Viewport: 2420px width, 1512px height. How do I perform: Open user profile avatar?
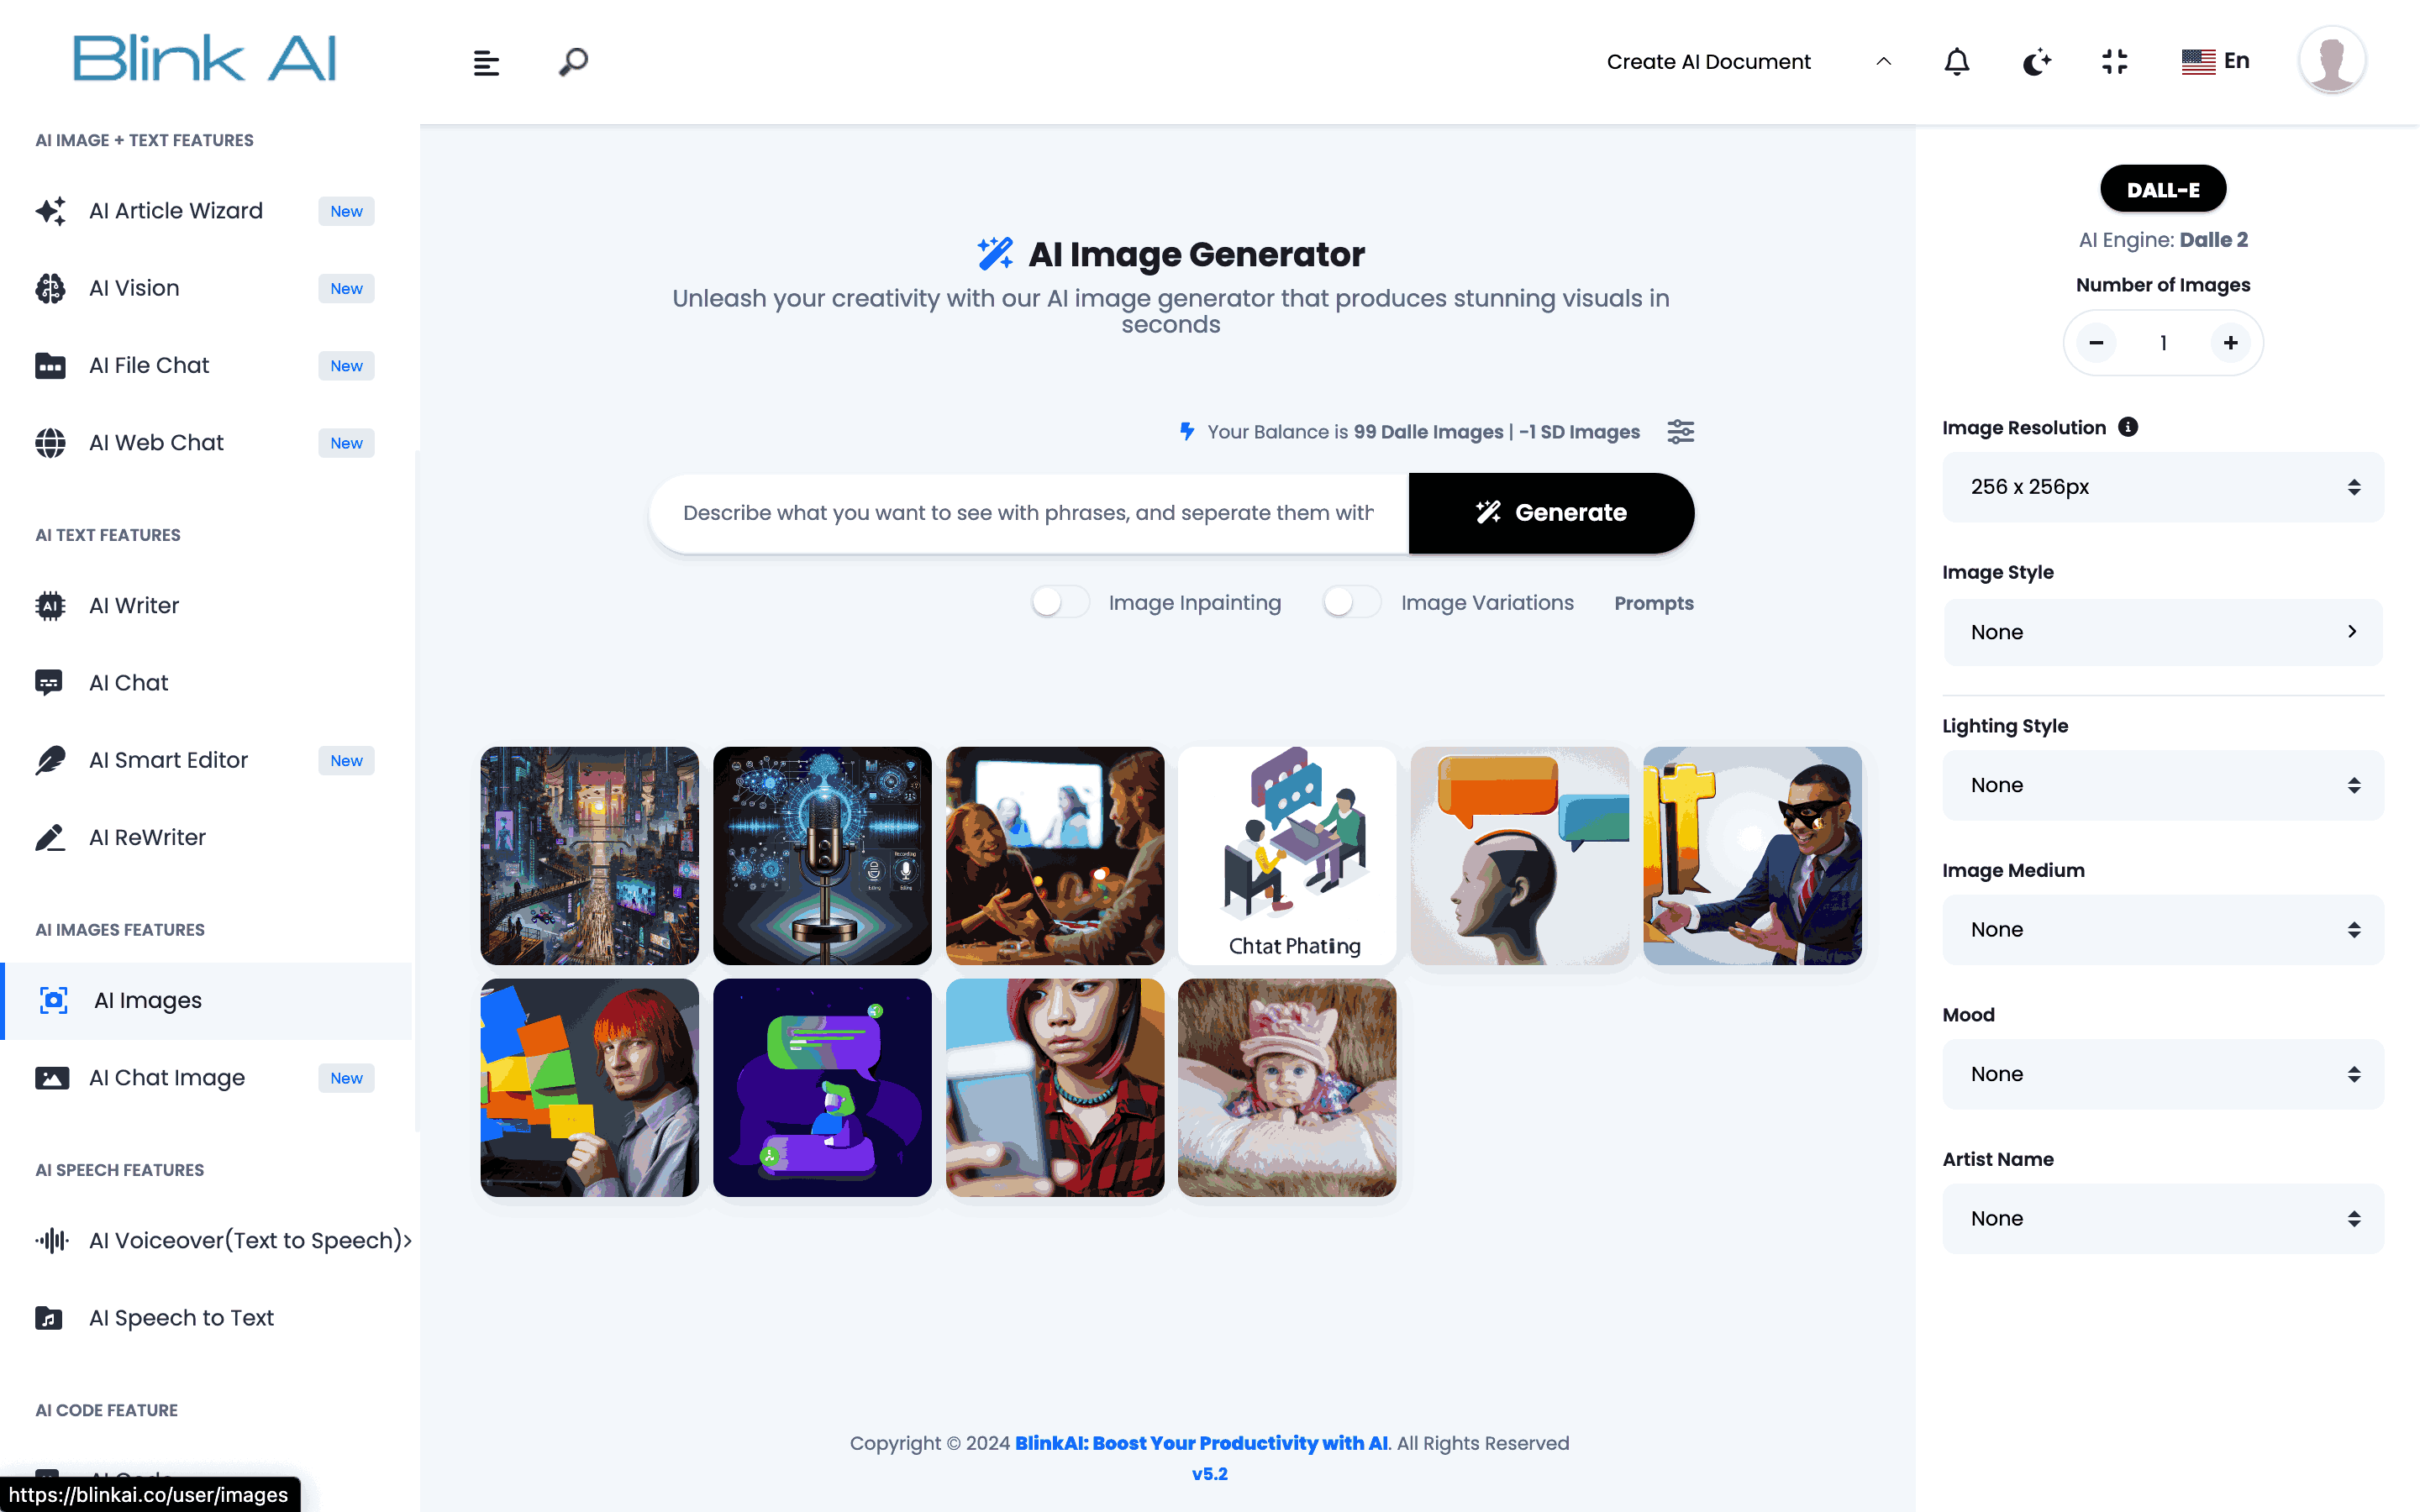[x=2331, y=60]
